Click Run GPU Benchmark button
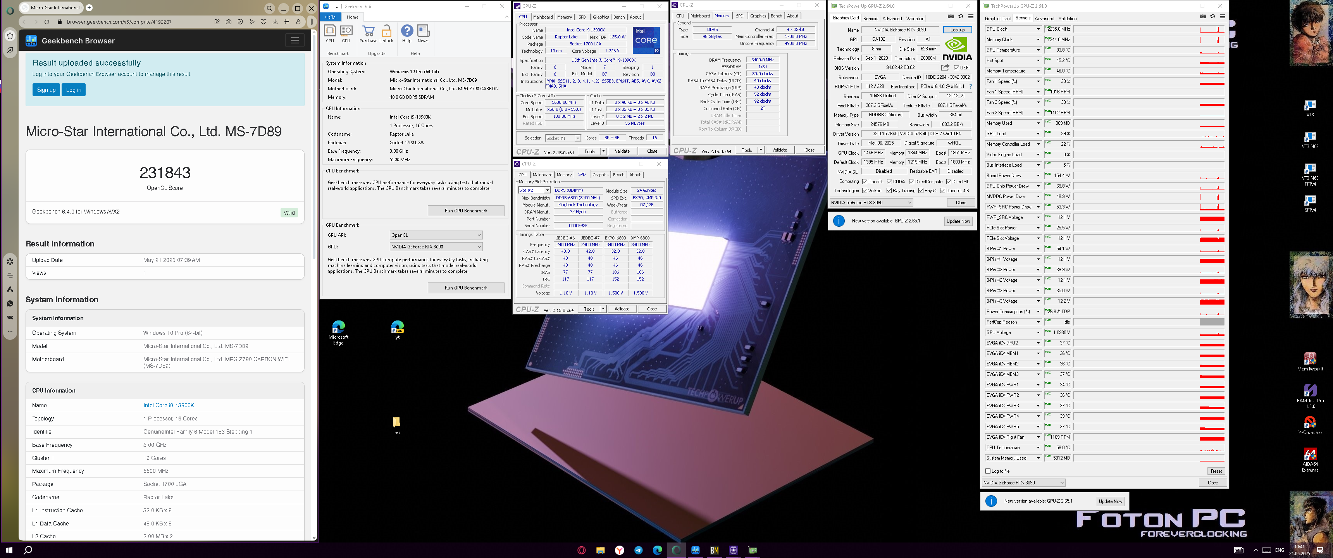Image resolution: width=1333 pixels, height=558 pixels. click(466, 288)
